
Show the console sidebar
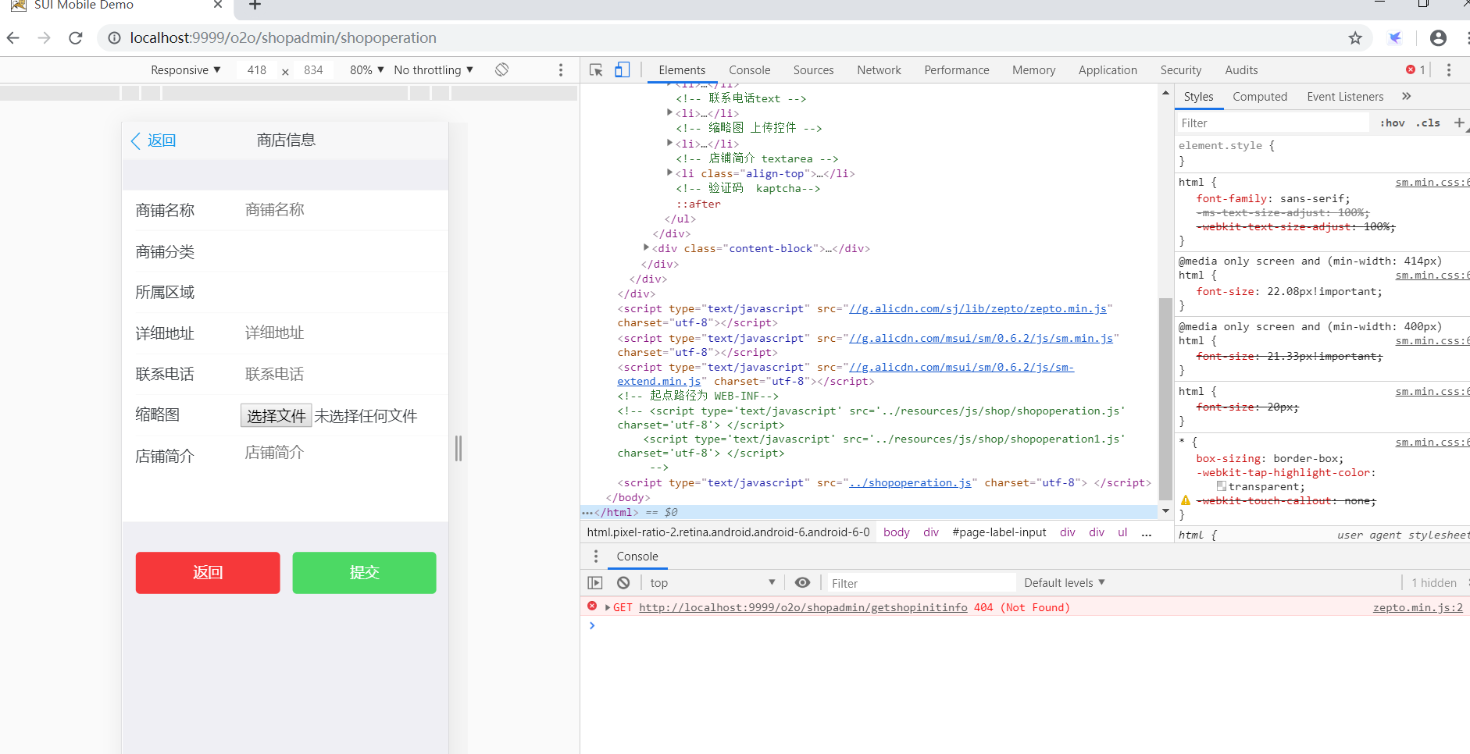pyautogui.click(x=595, y=582)
